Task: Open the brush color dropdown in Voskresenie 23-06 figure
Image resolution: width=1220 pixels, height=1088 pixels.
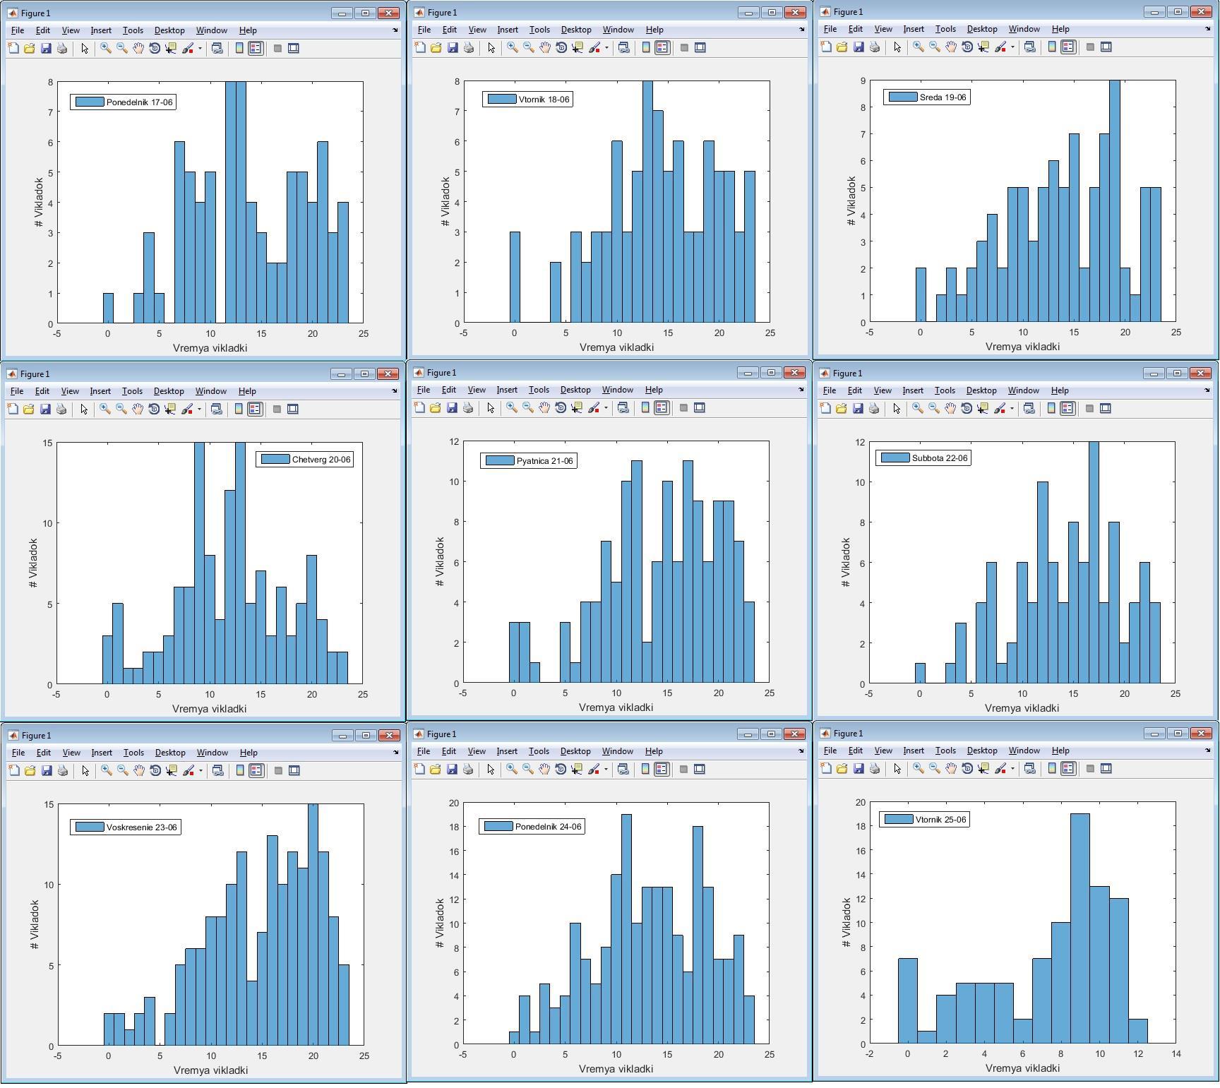Action: click(x=201, y=771)
